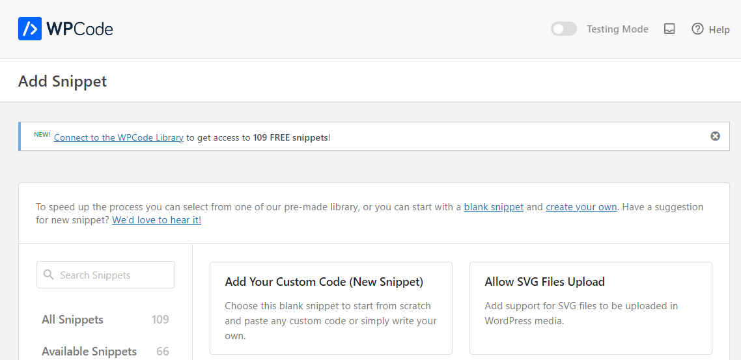This screenshot has height=360, width=741.
Task: Select the All Snippets category
Action: click(x=72, y=320)
